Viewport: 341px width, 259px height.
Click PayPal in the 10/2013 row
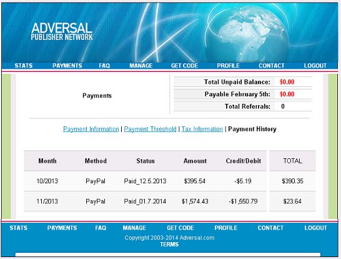(x=96, y=181)
